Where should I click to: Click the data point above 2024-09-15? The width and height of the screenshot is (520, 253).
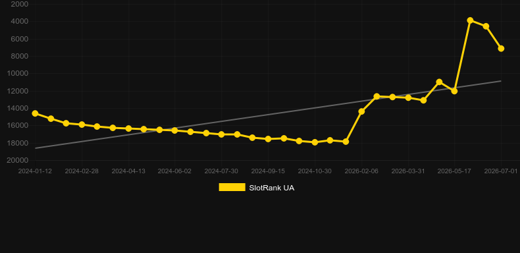[268, 139]
